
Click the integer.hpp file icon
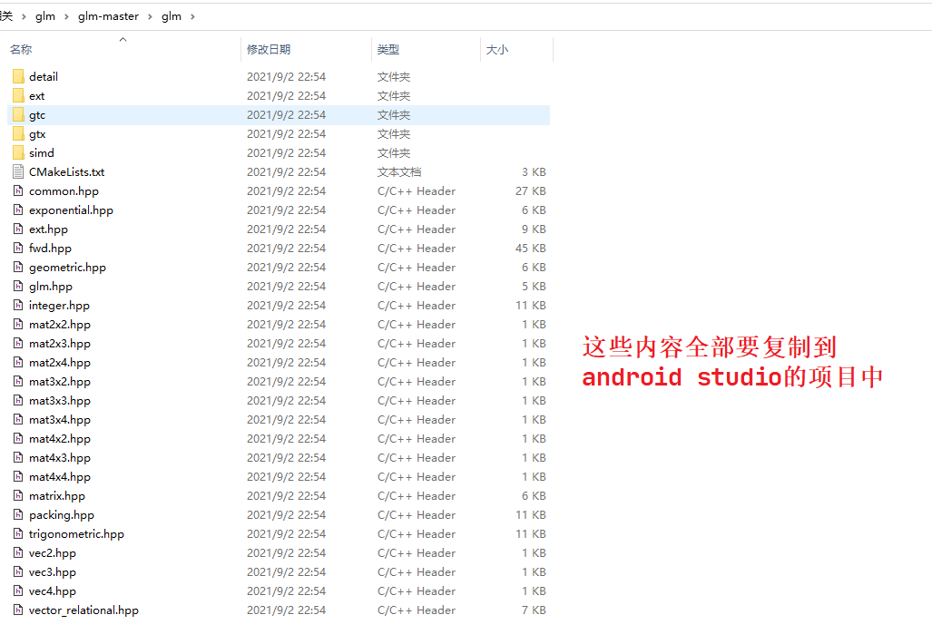click(x=18, y=305)
